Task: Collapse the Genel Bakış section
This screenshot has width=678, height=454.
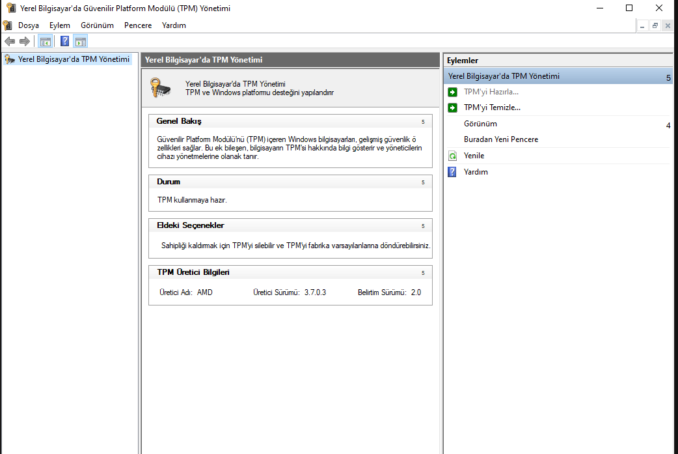Action: point(423,122)
